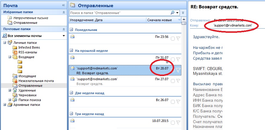Screen dimensions: 265x130
Task: Click the Удаленные recycle bin icon
Action: click(15, 90)
